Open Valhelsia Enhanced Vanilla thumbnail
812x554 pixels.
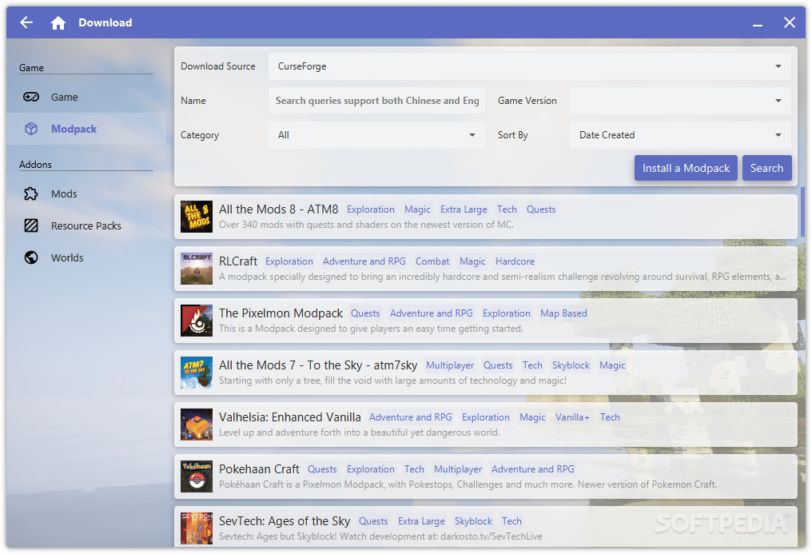coord(197,424)
